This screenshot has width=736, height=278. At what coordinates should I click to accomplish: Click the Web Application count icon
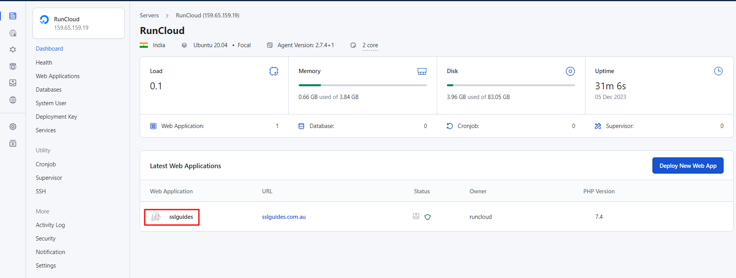pos(153,126)
